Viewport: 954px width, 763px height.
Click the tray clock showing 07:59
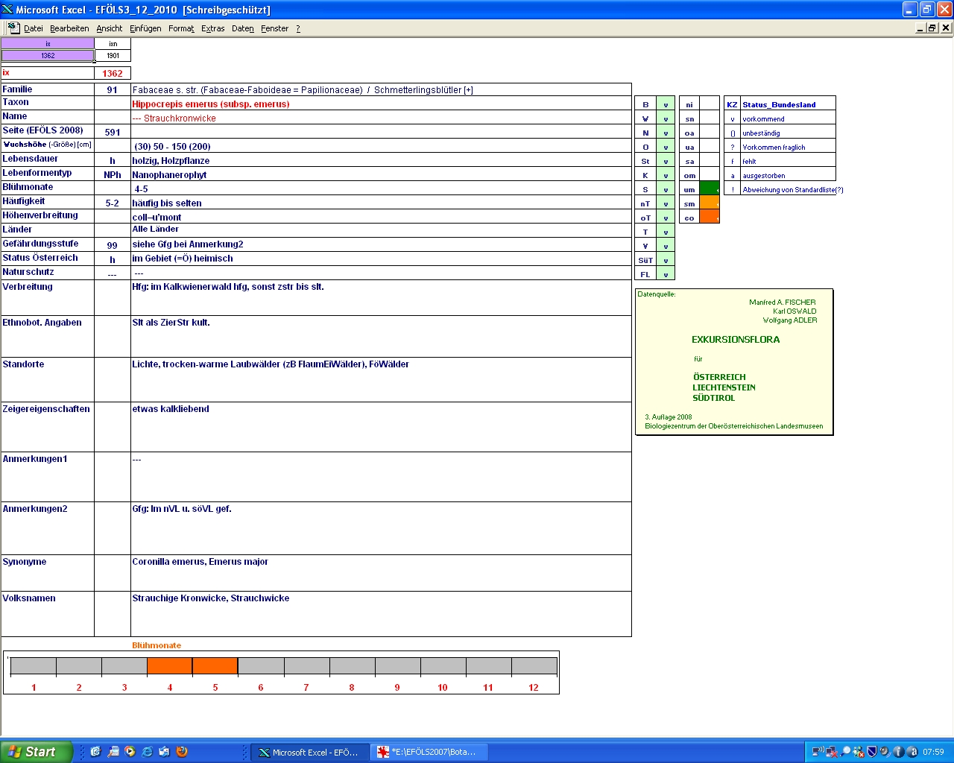tap(933, 753)
